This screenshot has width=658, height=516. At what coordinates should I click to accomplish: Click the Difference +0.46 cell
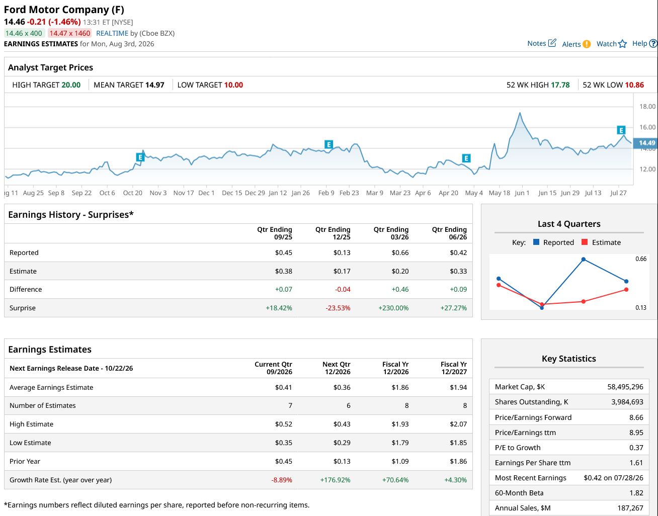[400, 289]
